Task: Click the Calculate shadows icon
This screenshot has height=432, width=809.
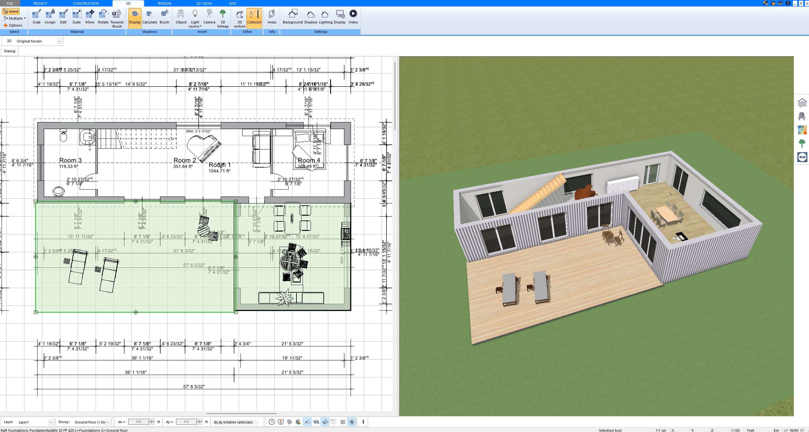Action: pos(150,17)
